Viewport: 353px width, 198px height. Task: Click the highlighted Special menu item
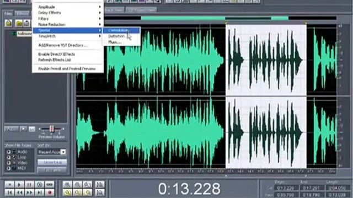(68, 30)
